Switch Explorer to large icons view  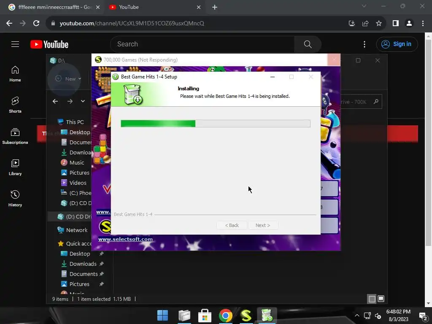381,299
